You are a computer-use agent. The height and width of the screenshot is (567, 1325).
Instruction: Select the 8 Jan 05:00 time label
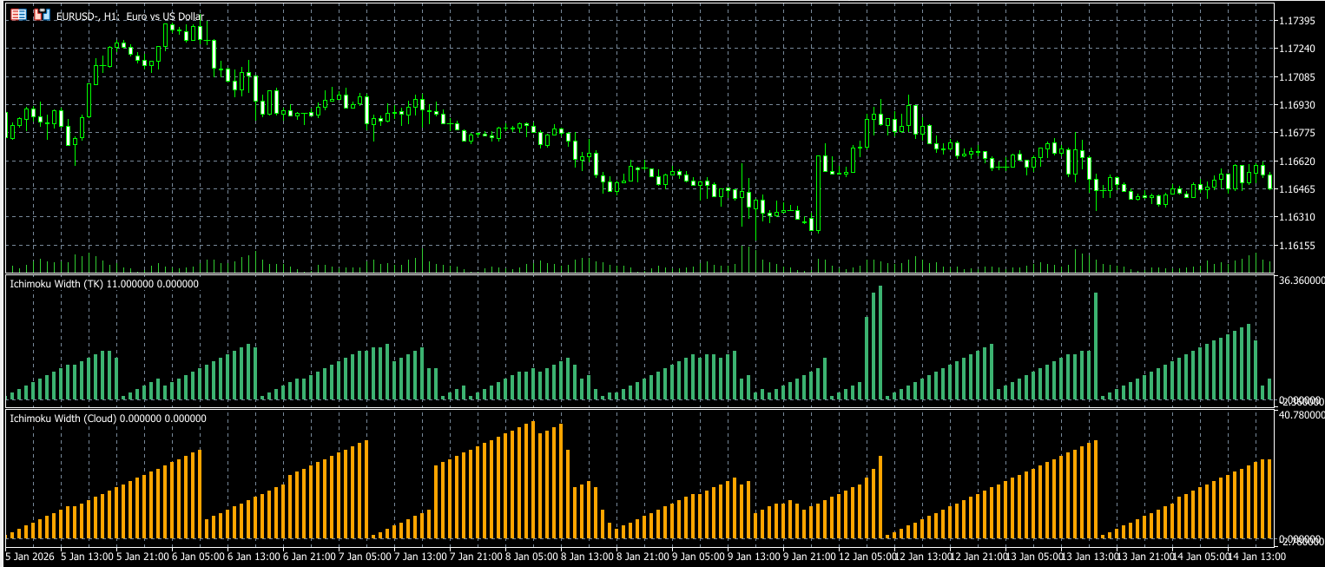[531, 556]
